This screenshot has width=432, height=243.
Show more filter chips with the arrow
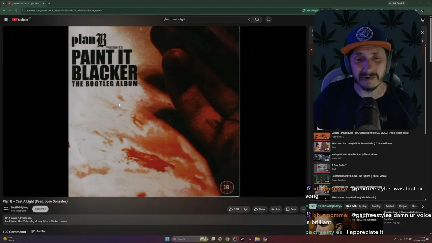[423, 206]
